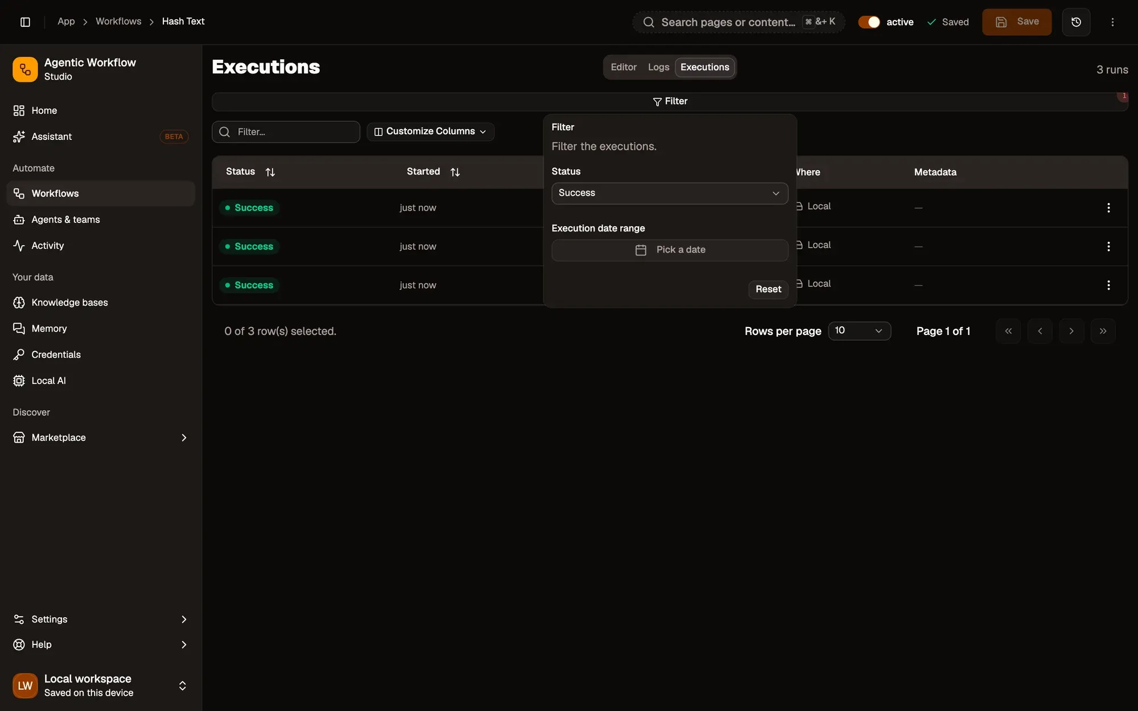The height and width of the screenshot is (711, 1138).
Task: Toggle the sidebar panel icon
Action: [25, 22]
